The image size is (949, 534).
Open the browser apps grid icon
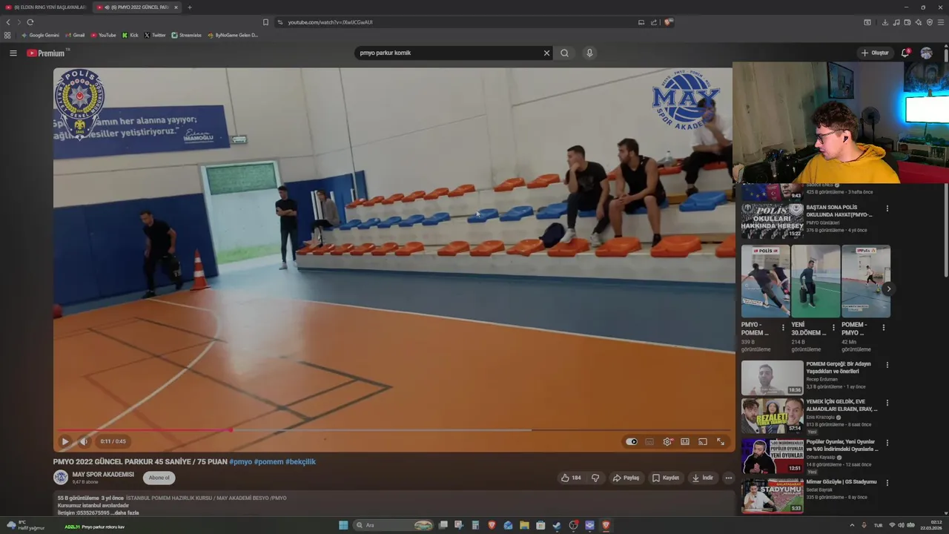click(7, 35)
